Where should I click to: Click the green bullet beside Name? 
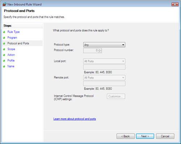tap(4, 66)
